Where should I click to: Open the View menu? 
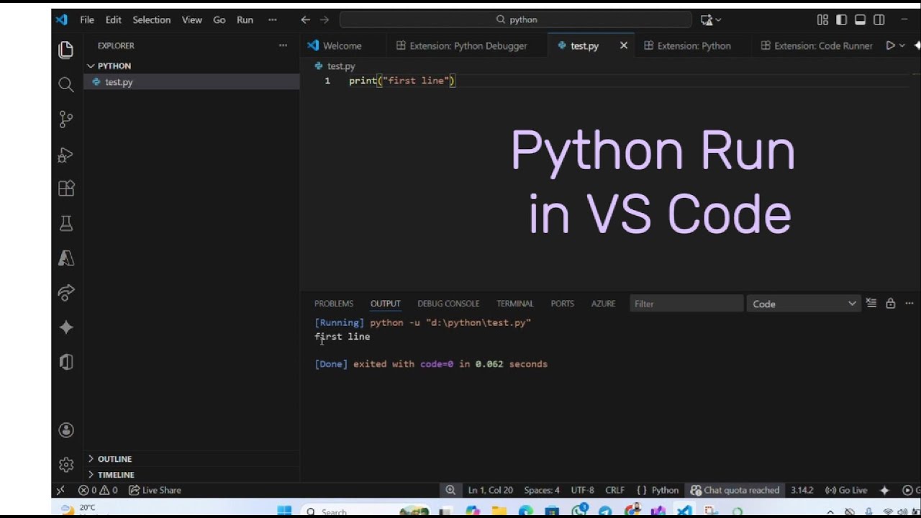point(192,20)
